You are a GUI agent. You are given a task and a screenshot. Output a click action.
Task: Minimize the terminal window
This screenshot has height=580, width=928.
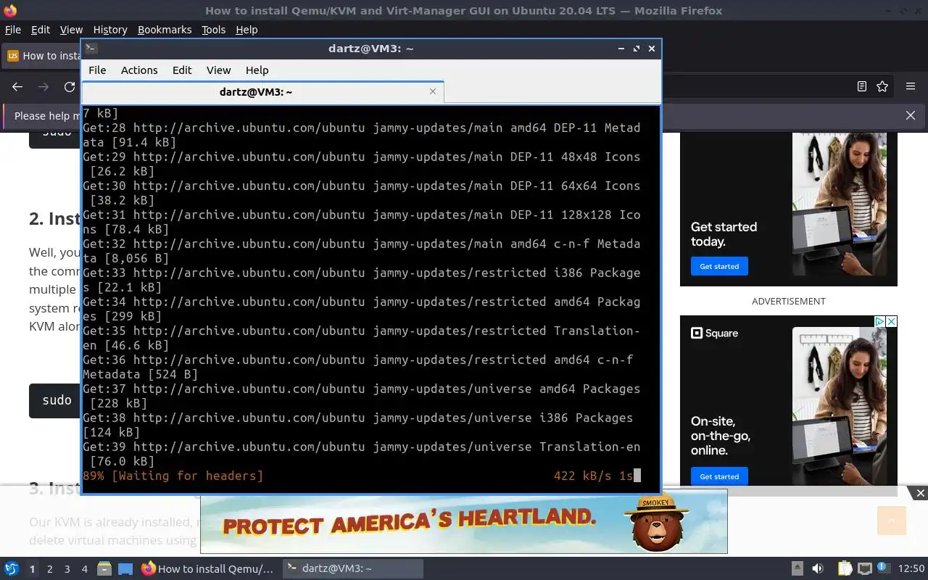pyautogui.click(x=621, y=49)
